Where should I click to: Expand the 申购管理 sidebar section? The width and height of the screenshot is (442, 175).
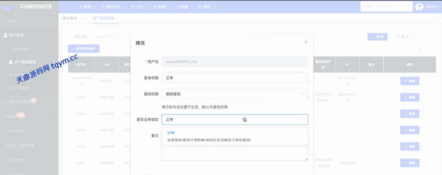pyautogui.click(x=29, y=131)
